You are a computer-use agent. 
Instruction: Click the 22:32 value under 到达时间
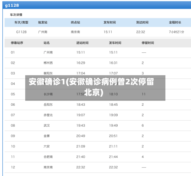[141, 32]
